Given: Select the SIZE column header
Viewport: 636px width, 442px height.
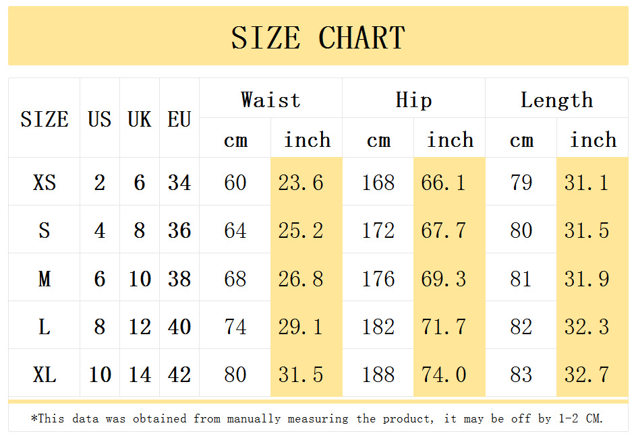Looking at the screenshot, I should click(45, 118).
